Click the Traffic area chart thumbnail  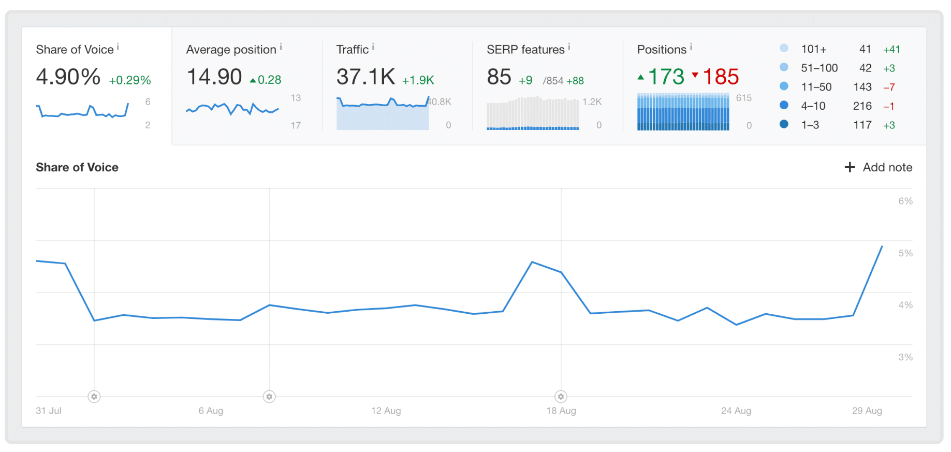pos(383,113)
